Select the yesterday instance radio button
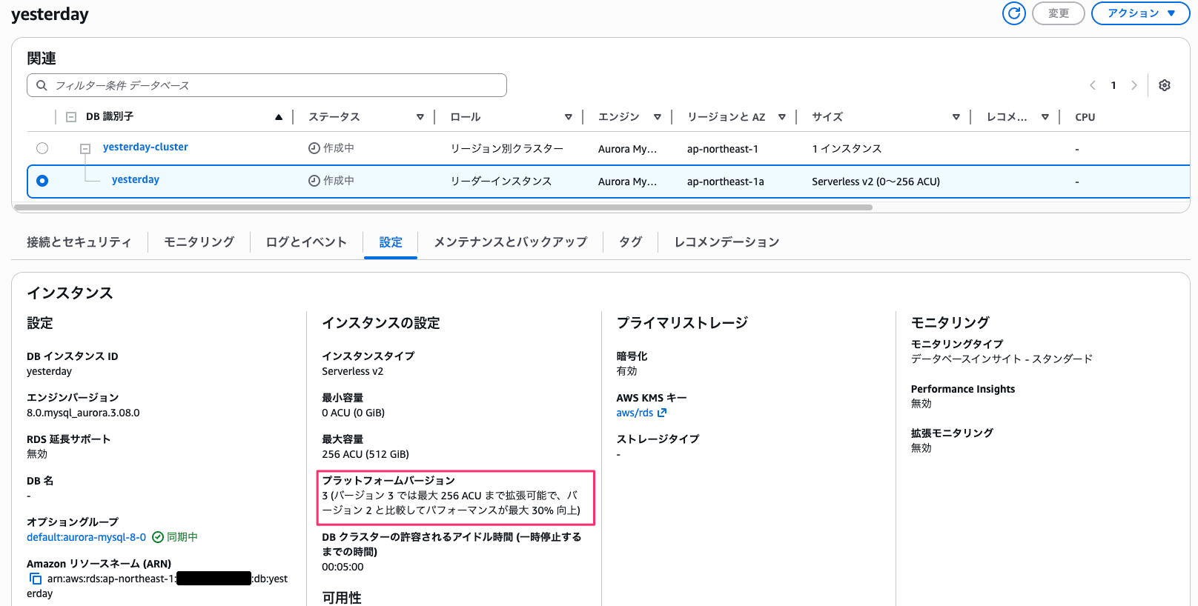 [42, 181]
